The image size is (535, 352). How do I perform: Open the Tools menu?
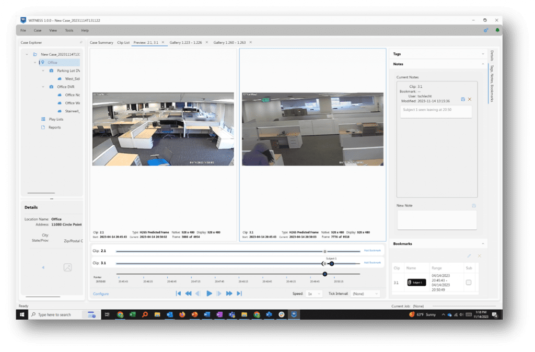pos(69,30)
